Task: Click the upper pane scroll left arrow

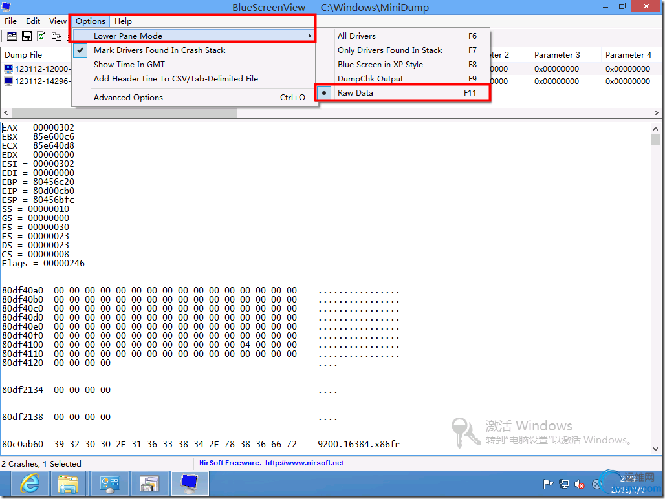Action: click(x=6, y=112)
